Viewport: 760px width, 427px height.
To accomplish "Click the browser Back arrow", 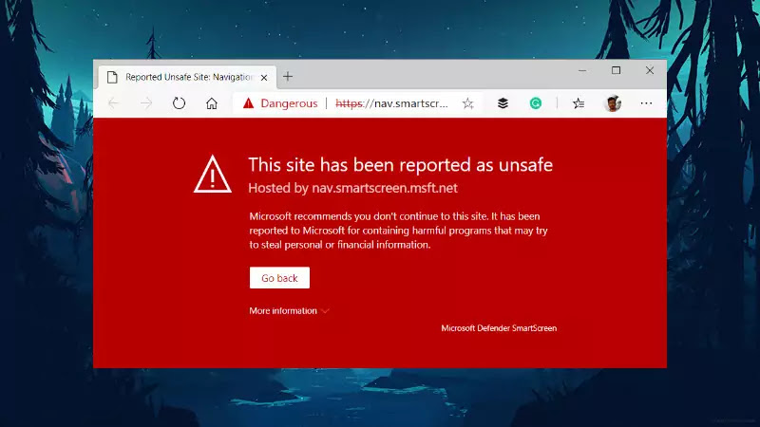I will (113, 103).
